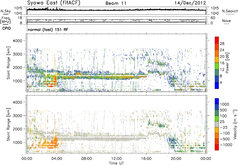Select the '18' frequency tick label
The height and width of the screenshot is (165, 238).
(20, 18)
